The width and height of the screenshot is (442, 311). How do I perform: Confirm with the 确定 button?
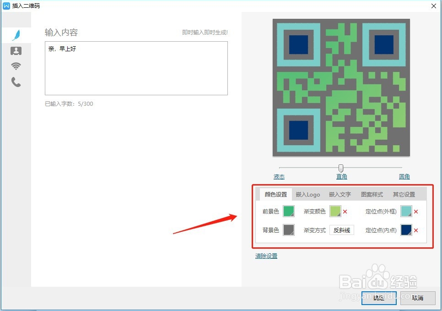click(379, 298)
